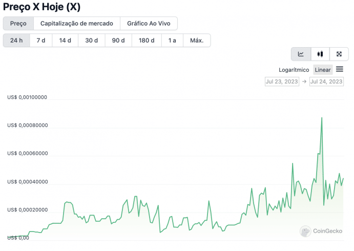This screenshot has height=251, width=354.
Task: Select the candlestick chart icon
Action: (x=320, y=54)
